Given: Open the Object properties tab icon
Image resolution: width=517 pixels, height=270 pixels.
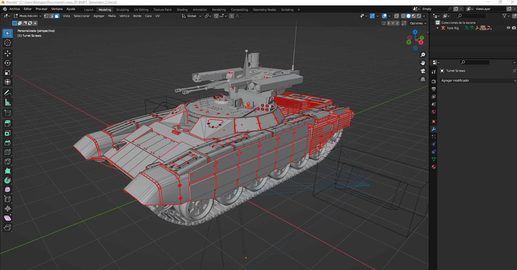Looking at the screenshot, I should click(434, 122).
